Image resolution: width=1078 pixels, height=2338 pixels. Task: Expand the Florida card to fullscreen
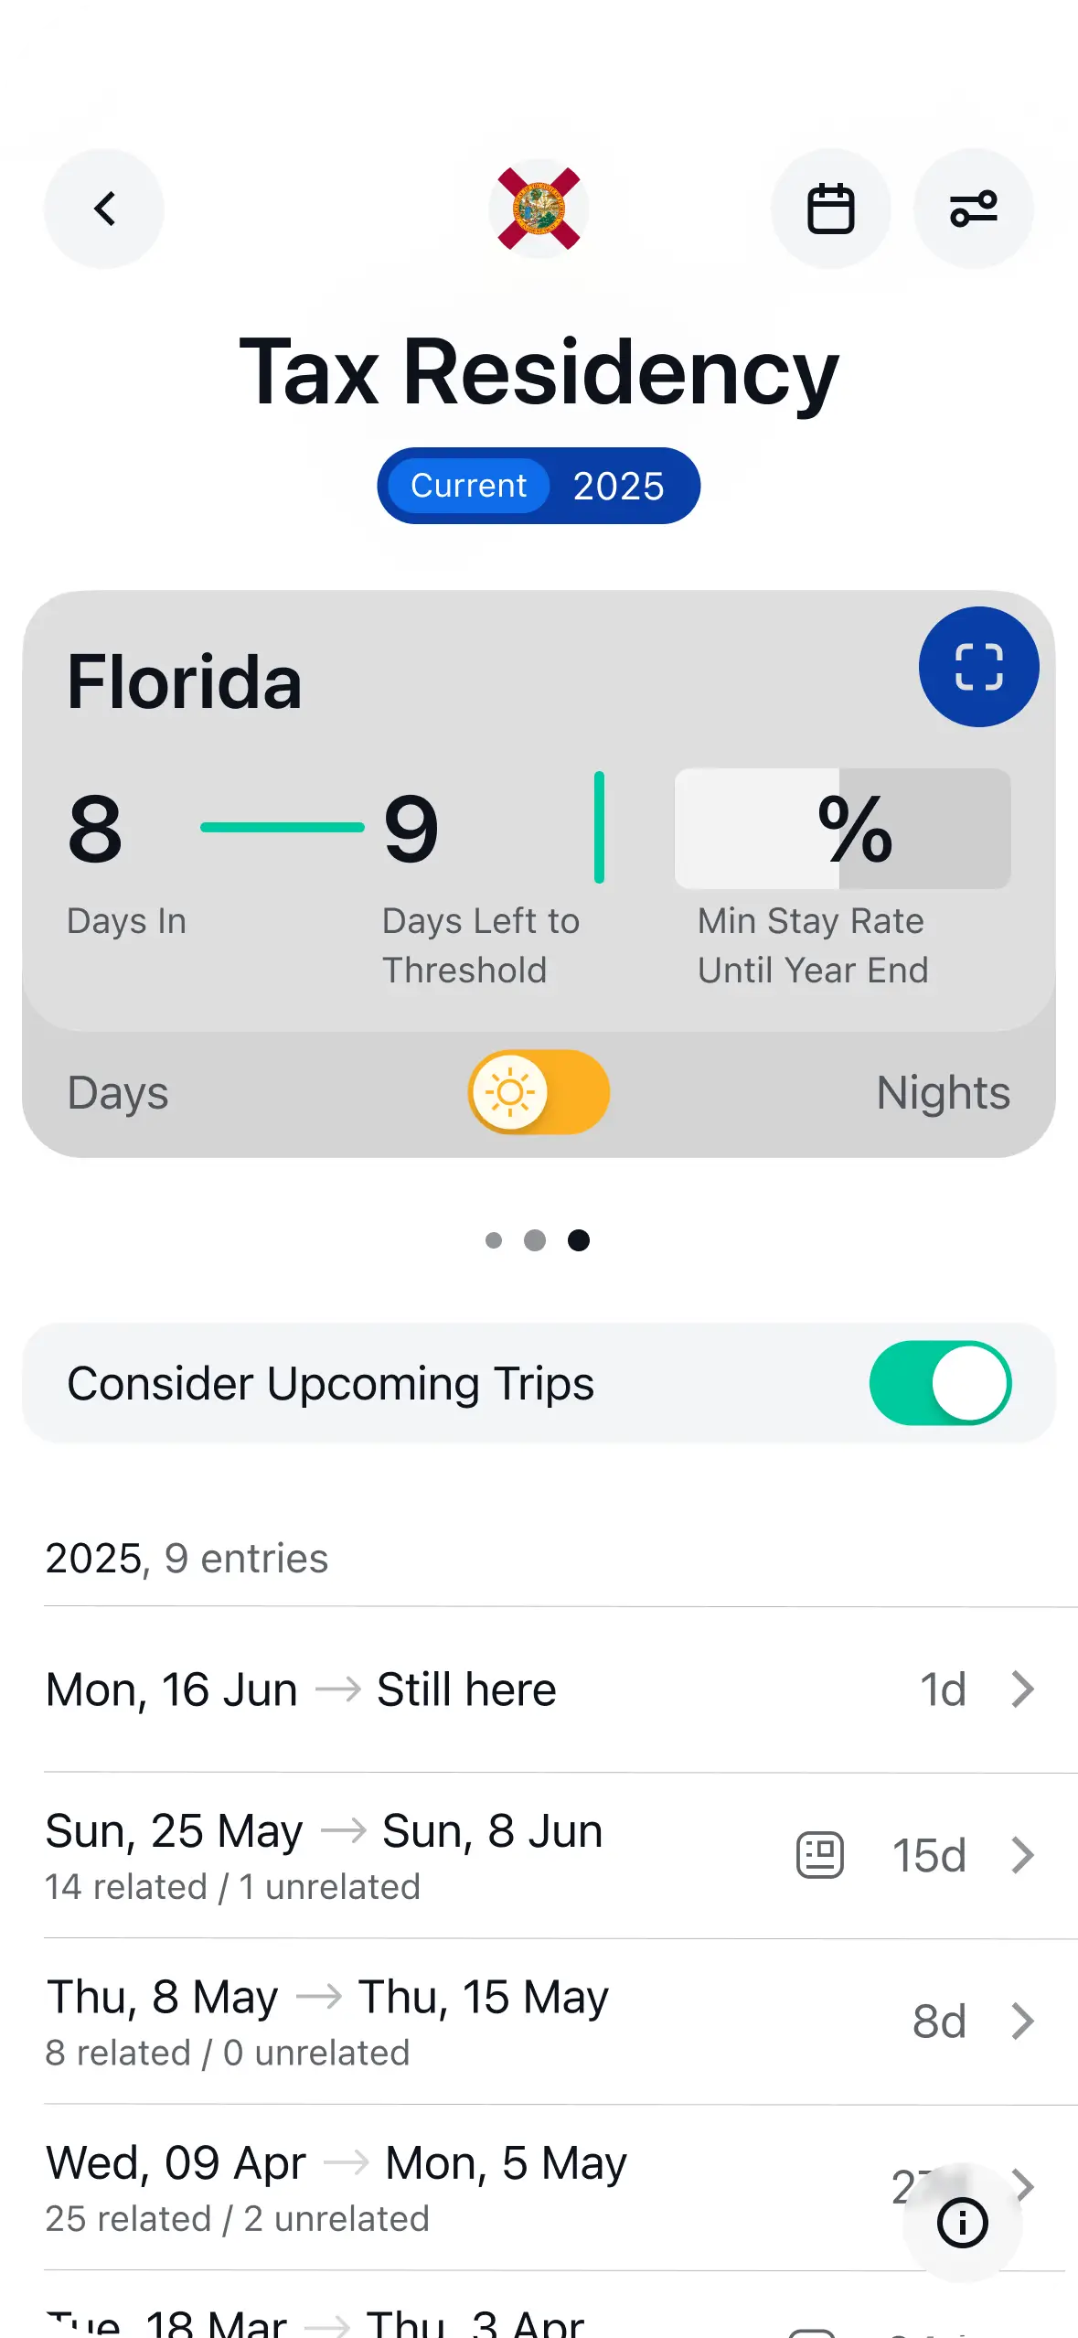pyautogui.click(x=978, y=667)
